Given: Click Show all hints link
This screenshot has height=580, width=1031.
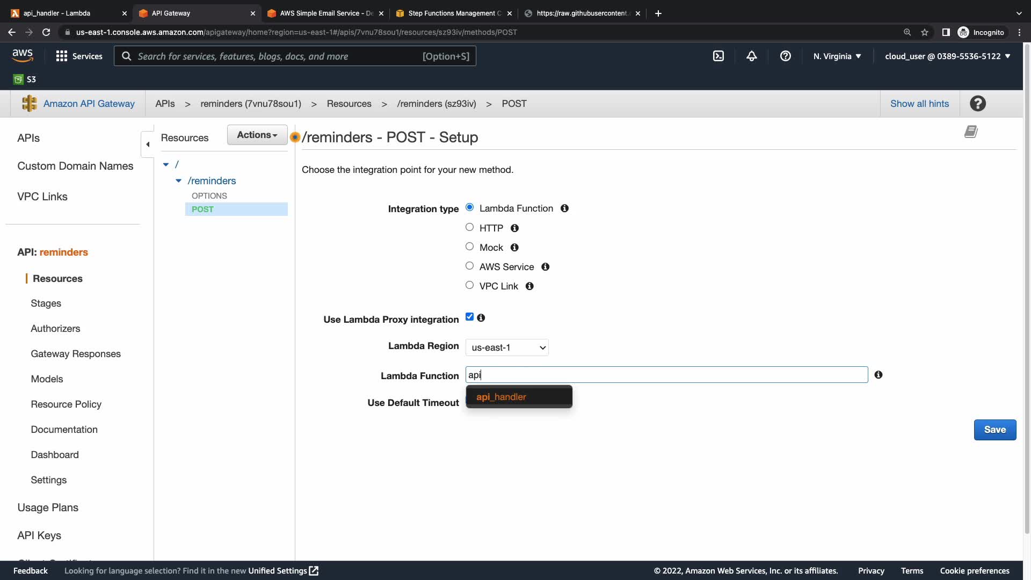Looking at the screenshot, I should (919, 104).
